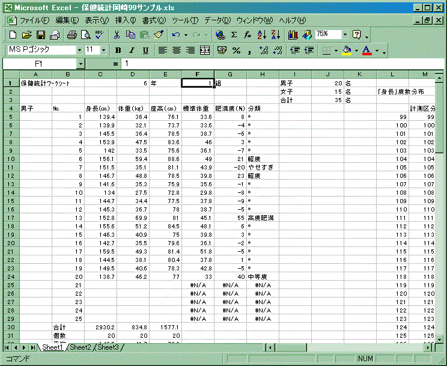
Task: Increase indent icon
Action: point(309,50)
